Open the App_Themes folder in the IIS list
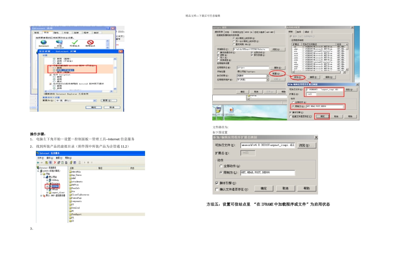The height and width of the screenshot is (280, 397). coord(76,175)
